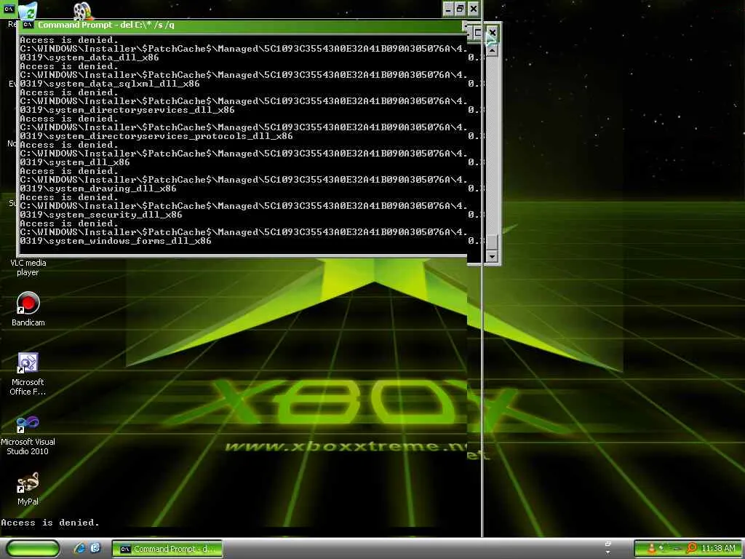Click the orange magnifier tray icon
Screen dimensions: 745x559
(692, 549)
